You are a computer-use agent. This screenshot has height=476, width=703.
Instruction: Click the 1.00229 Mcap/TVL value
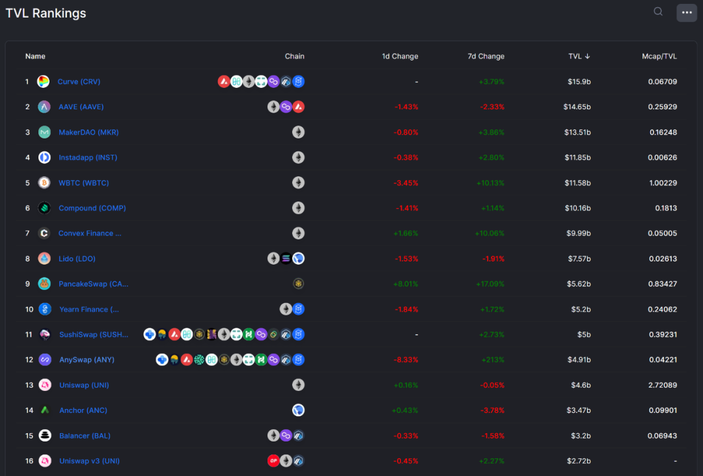pos(662,183)
